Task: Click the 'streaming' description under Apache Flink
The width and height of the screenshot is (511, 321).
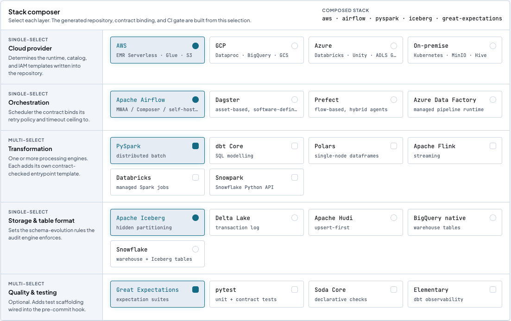Action: [x=427, y=156]
